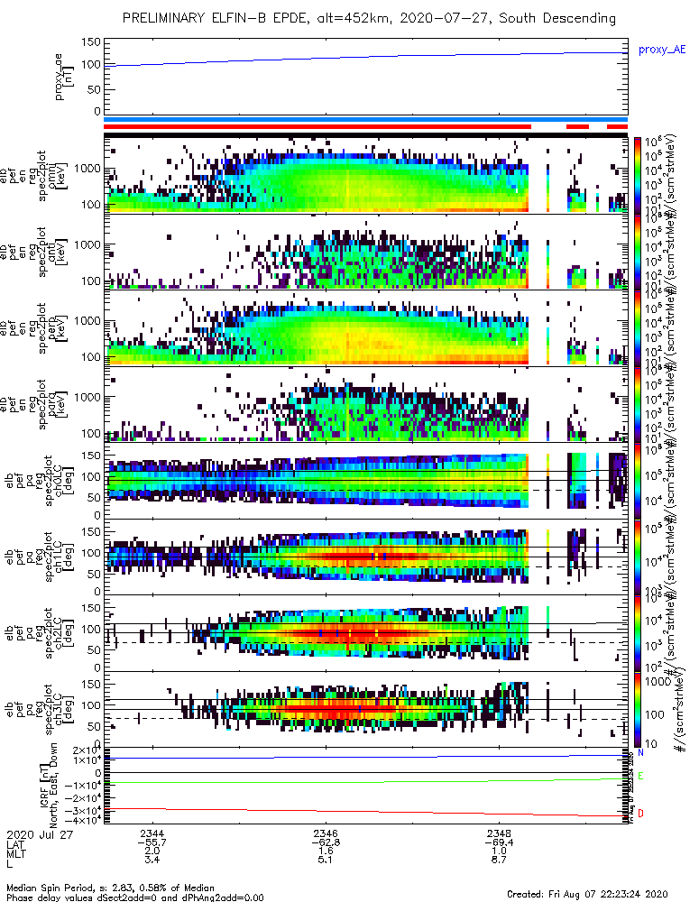Click the L-shell value '3.4'
699x902 pixels.
click(x=152, y=860)
